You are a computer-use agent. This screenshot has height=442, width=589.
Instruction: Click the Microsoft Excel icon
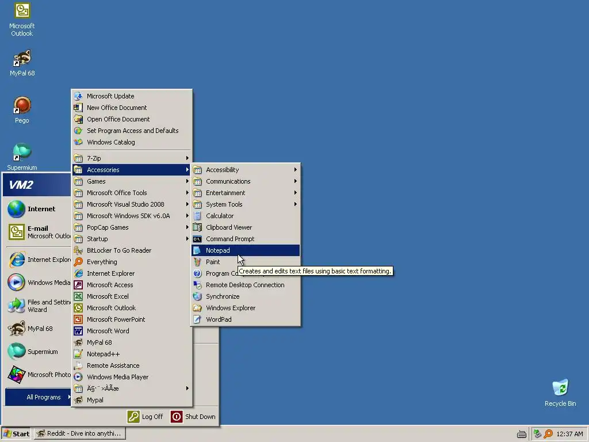click(x=78, y=296)
